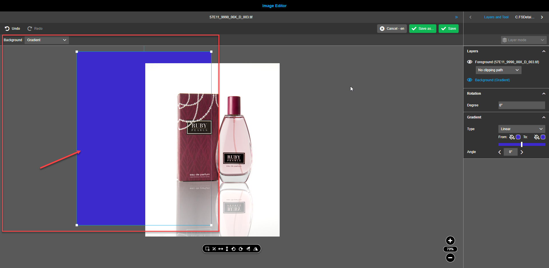
Task: Select the vertical resize arrow tool
Action: tap(227, 249)
